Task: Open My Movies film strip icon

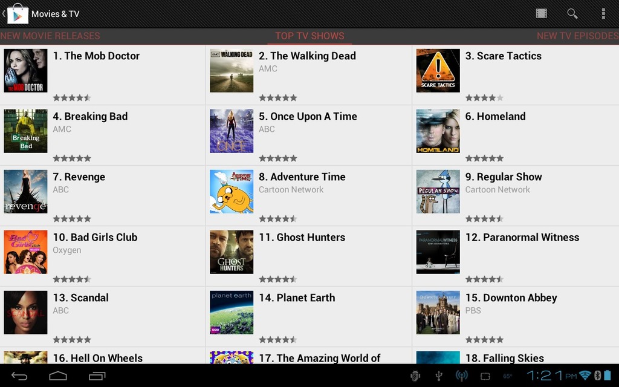Action: point(541,13)
